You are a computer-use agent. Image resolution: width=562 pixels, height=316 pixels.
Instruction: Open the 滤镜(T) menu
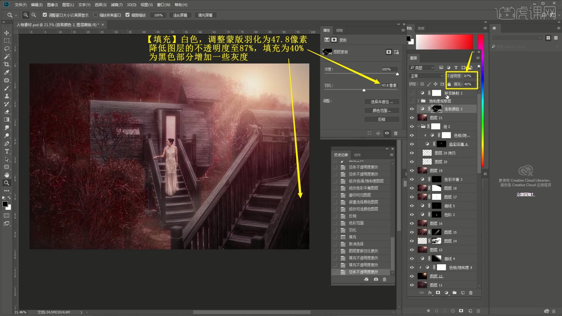tap(116, 5)
